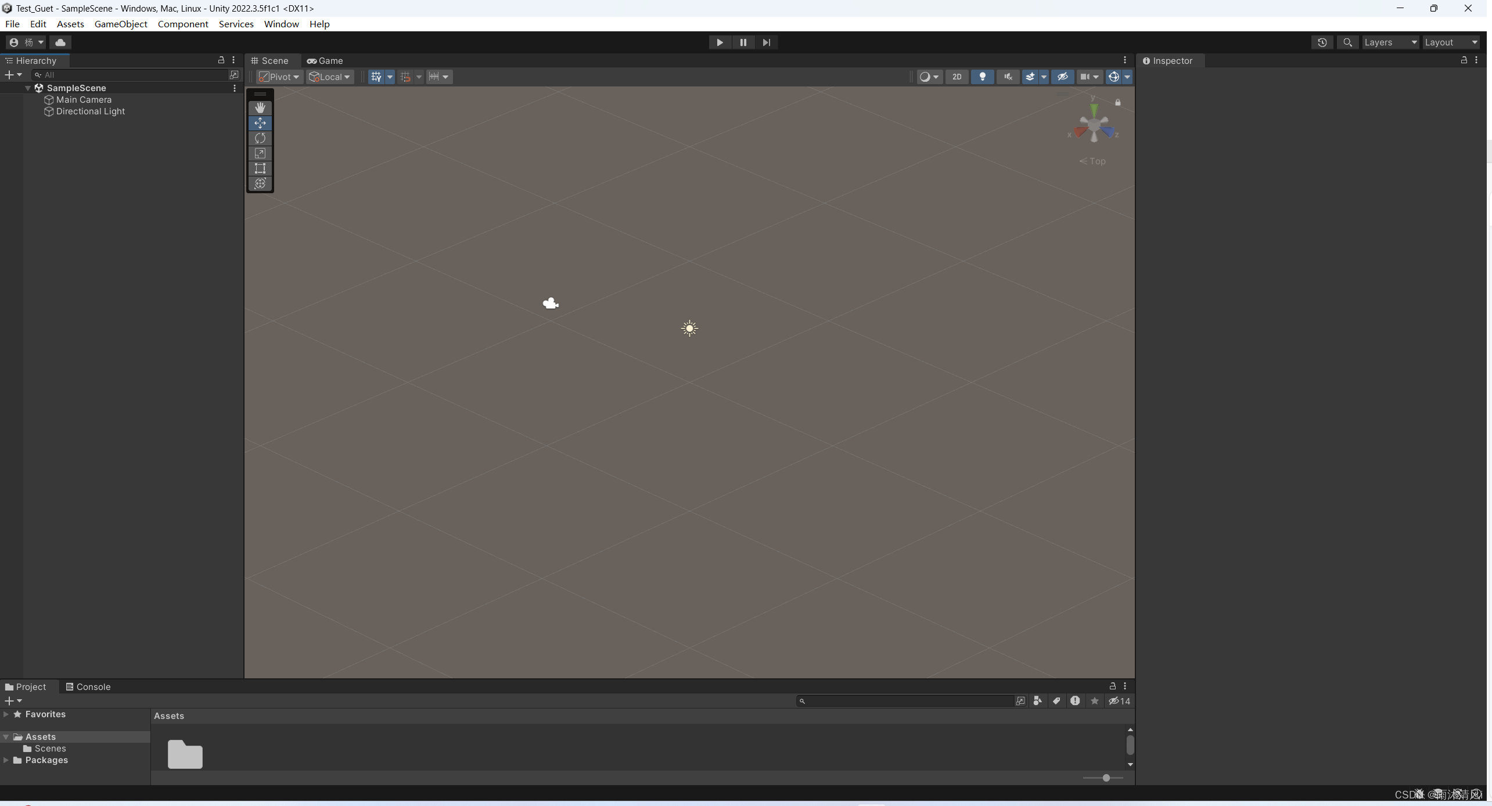Select the Rotate tool
The height and width of the screenshot is (806, 1492).
(x=260, y=138)
